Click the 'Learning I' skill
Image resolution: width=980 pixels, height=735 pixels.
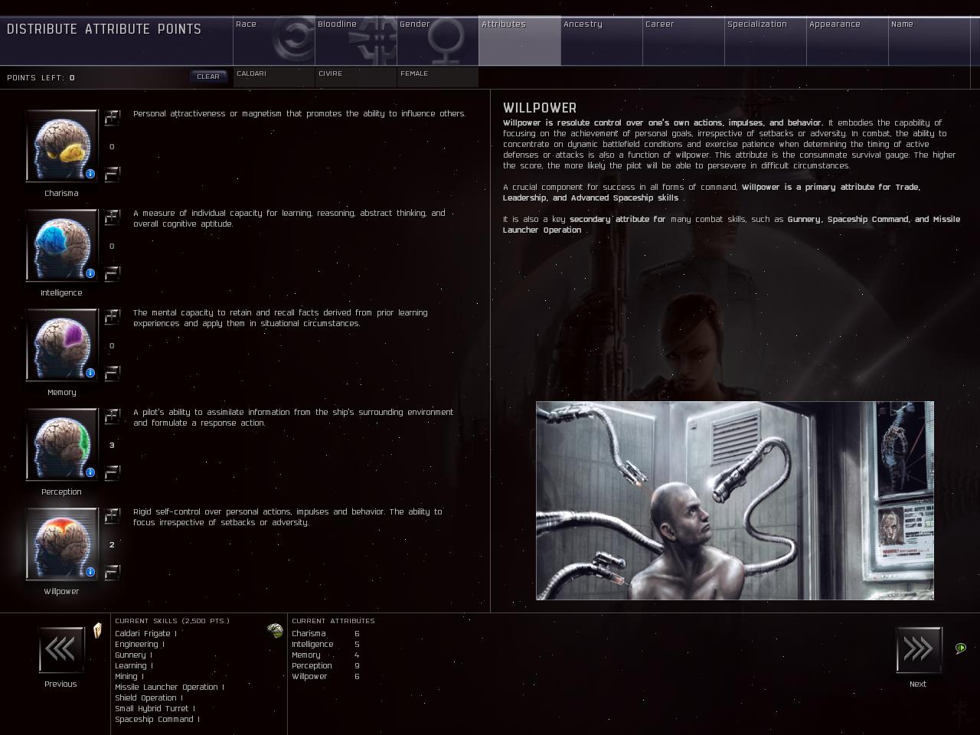[134, 666]
